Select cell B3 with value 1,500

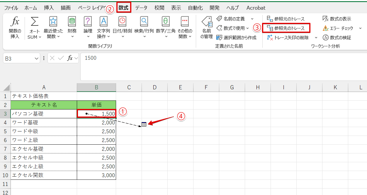click(x=96, y=114)
